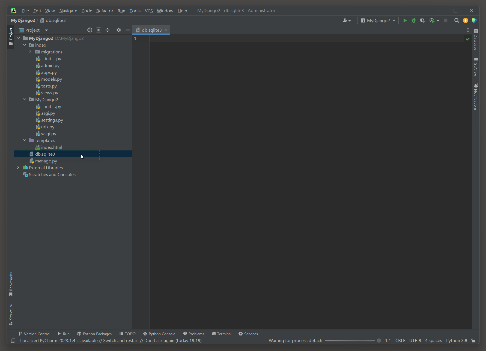Open Project panel gear options
486x351 pixels.
coord(118,30)
